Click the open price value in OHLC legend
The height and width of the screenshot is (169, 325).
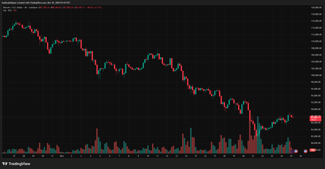45,7
